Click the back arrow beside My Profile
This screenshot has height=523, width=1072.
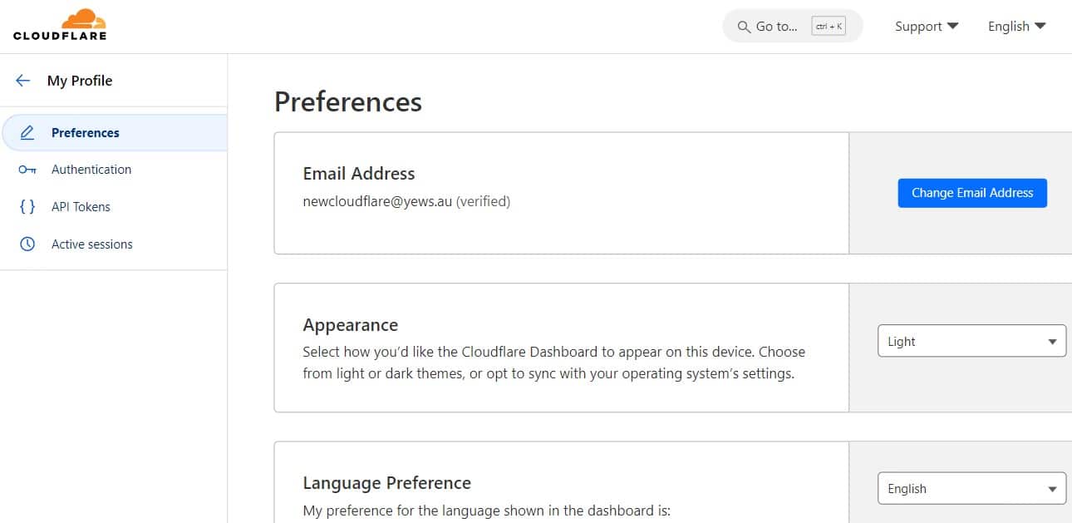(22, 81)
